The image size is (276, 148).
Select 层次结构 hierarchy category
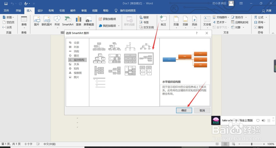[78, 60]
